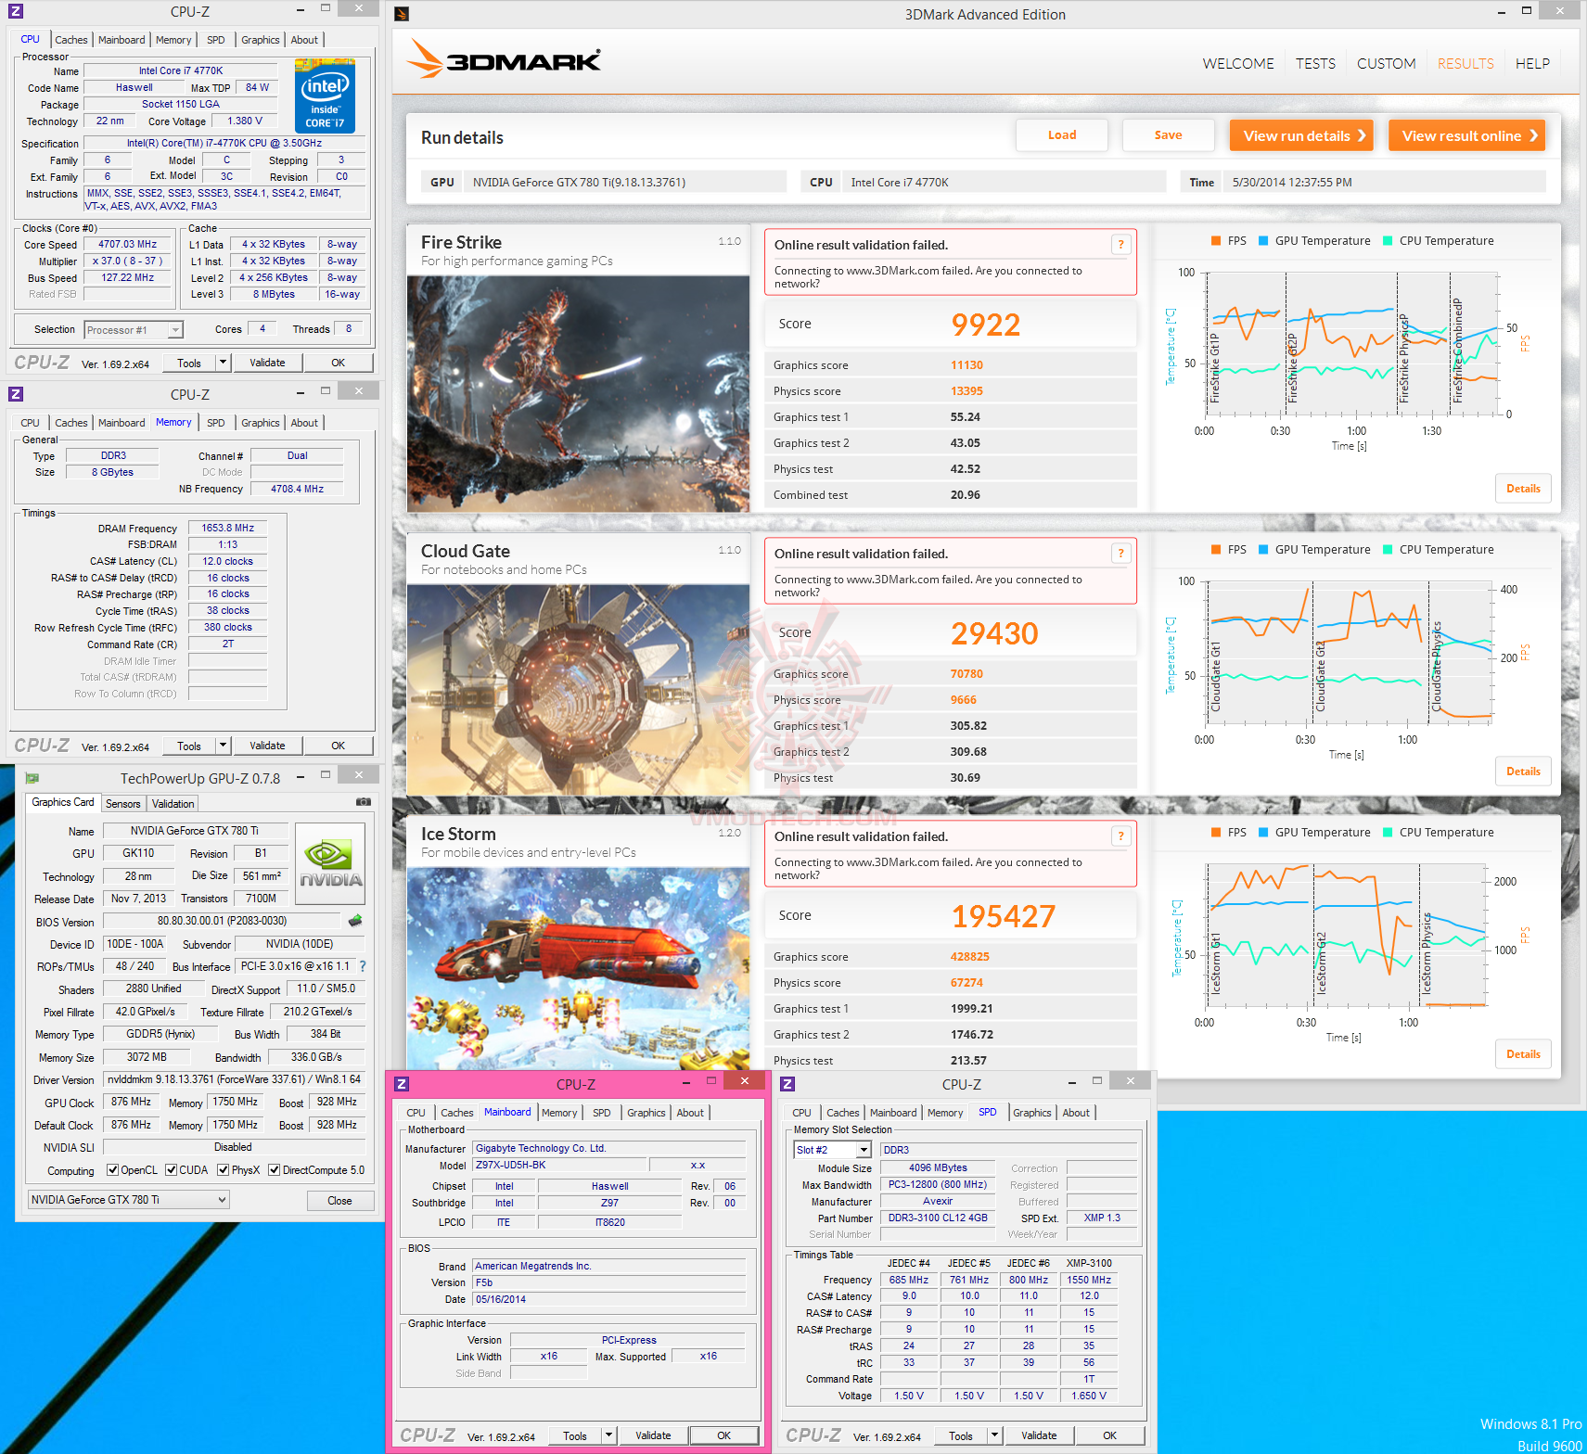Click the GPU-Z title bar app icon

point(32,778)
